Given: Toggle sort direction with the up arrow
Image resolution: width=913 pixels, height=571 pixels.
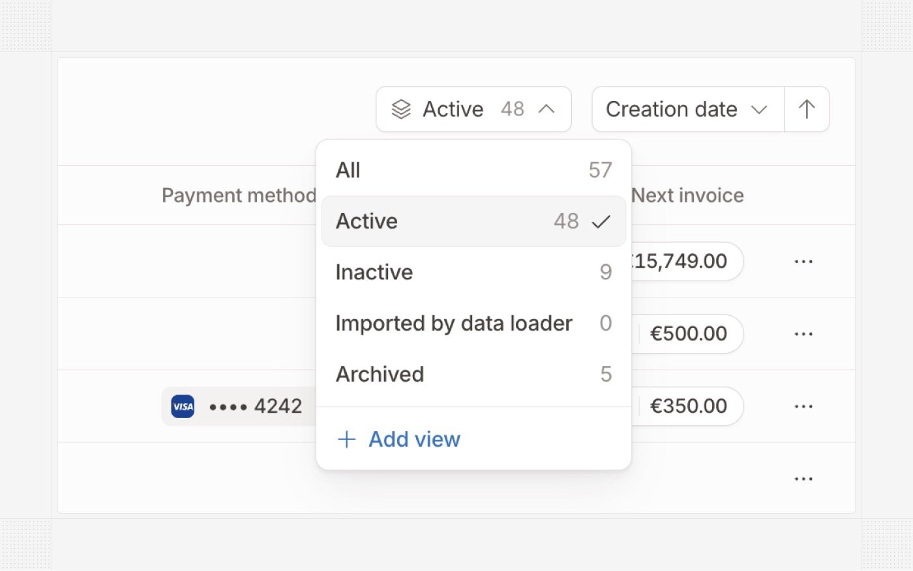Looking at the screenshot, I should (807, 109).
